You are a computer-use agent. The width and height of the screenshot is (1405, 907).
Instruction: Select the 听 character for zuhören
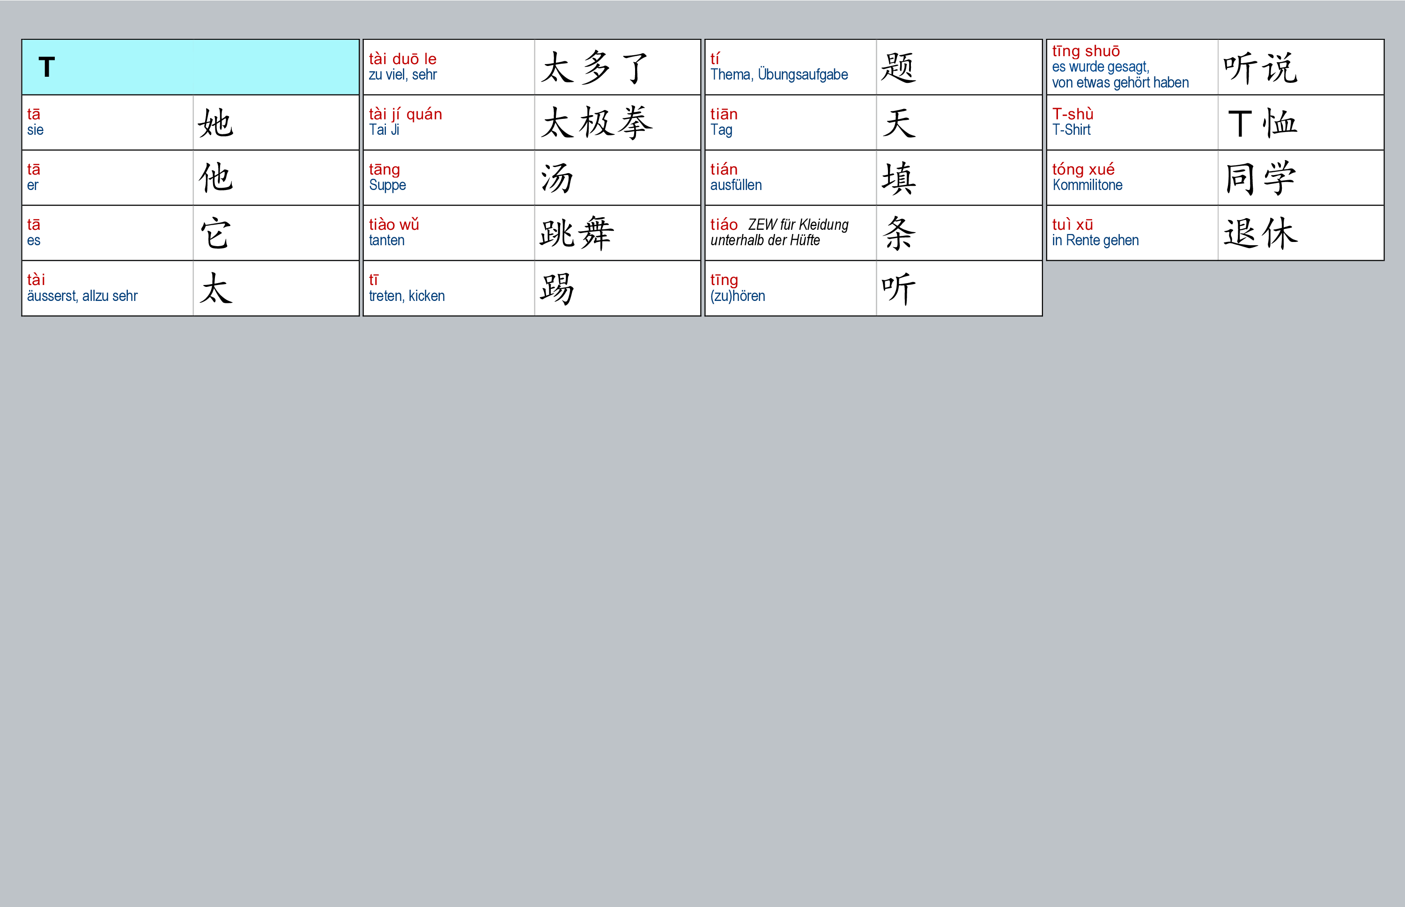898,289
